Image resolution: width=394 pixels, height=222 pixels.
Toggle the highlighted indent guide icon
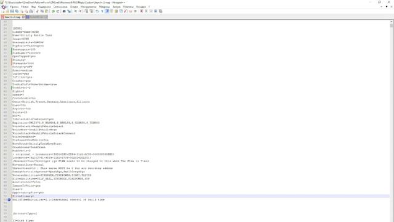107,11
